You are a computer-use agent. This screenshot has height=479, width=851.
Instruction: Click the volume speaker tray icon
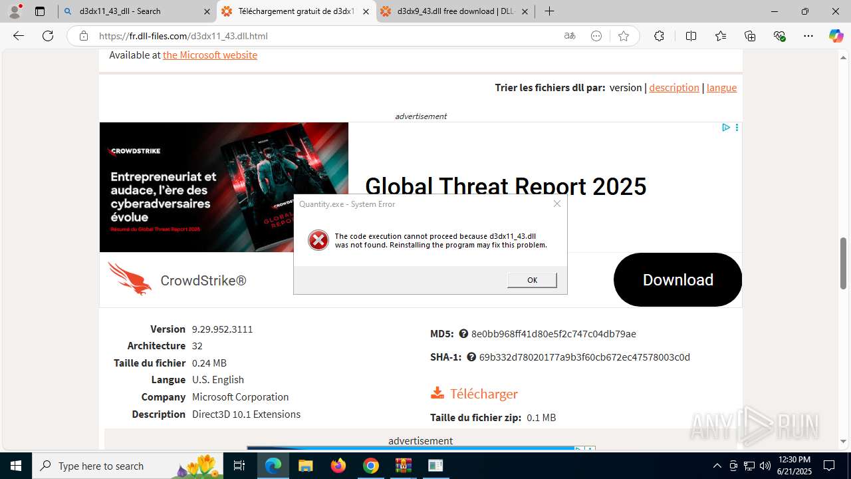(x=765, y=466)
